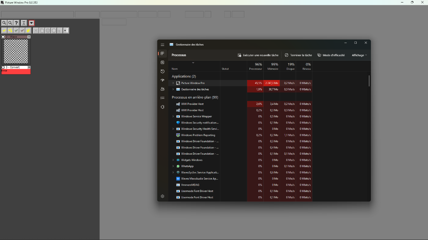Select radio button on 3 - Convert
Viewport: 428px width, 240px height.
3,67
